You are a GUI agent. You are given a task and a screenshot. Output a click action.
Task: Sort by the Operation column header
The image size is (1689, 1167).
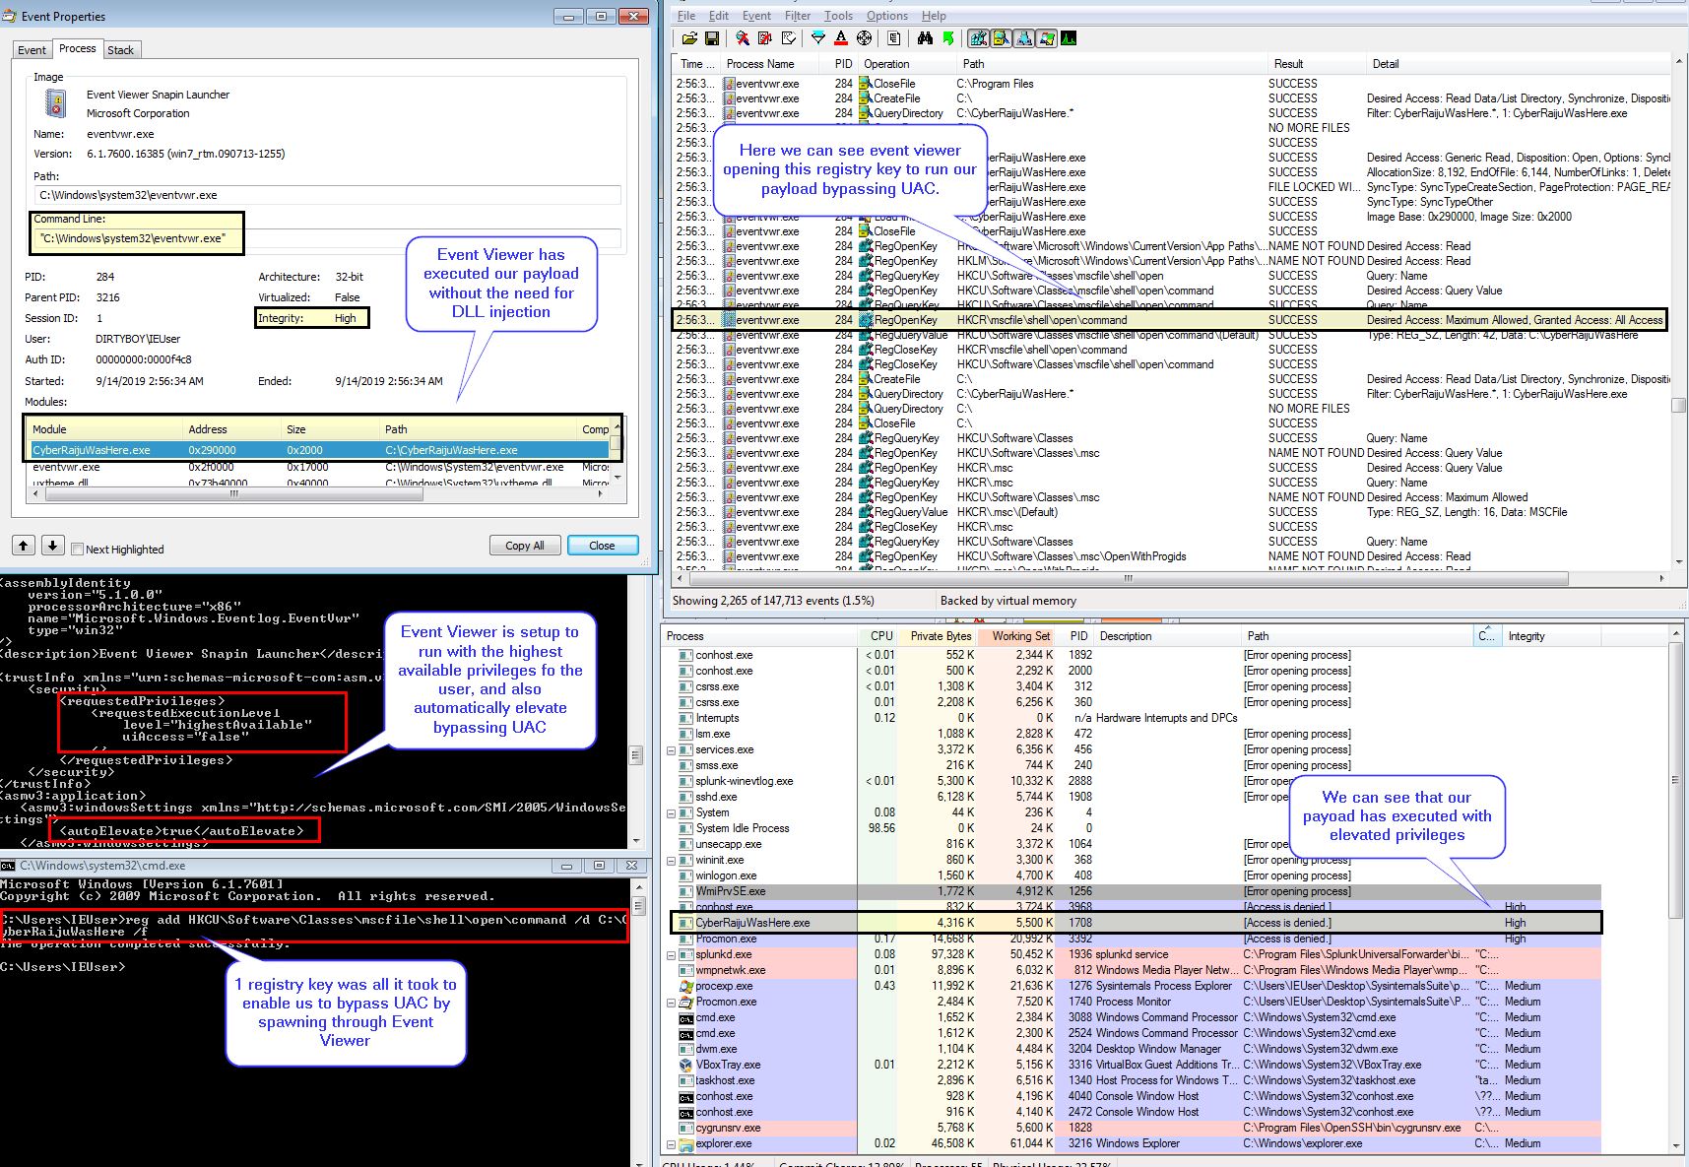coord(906,64)
